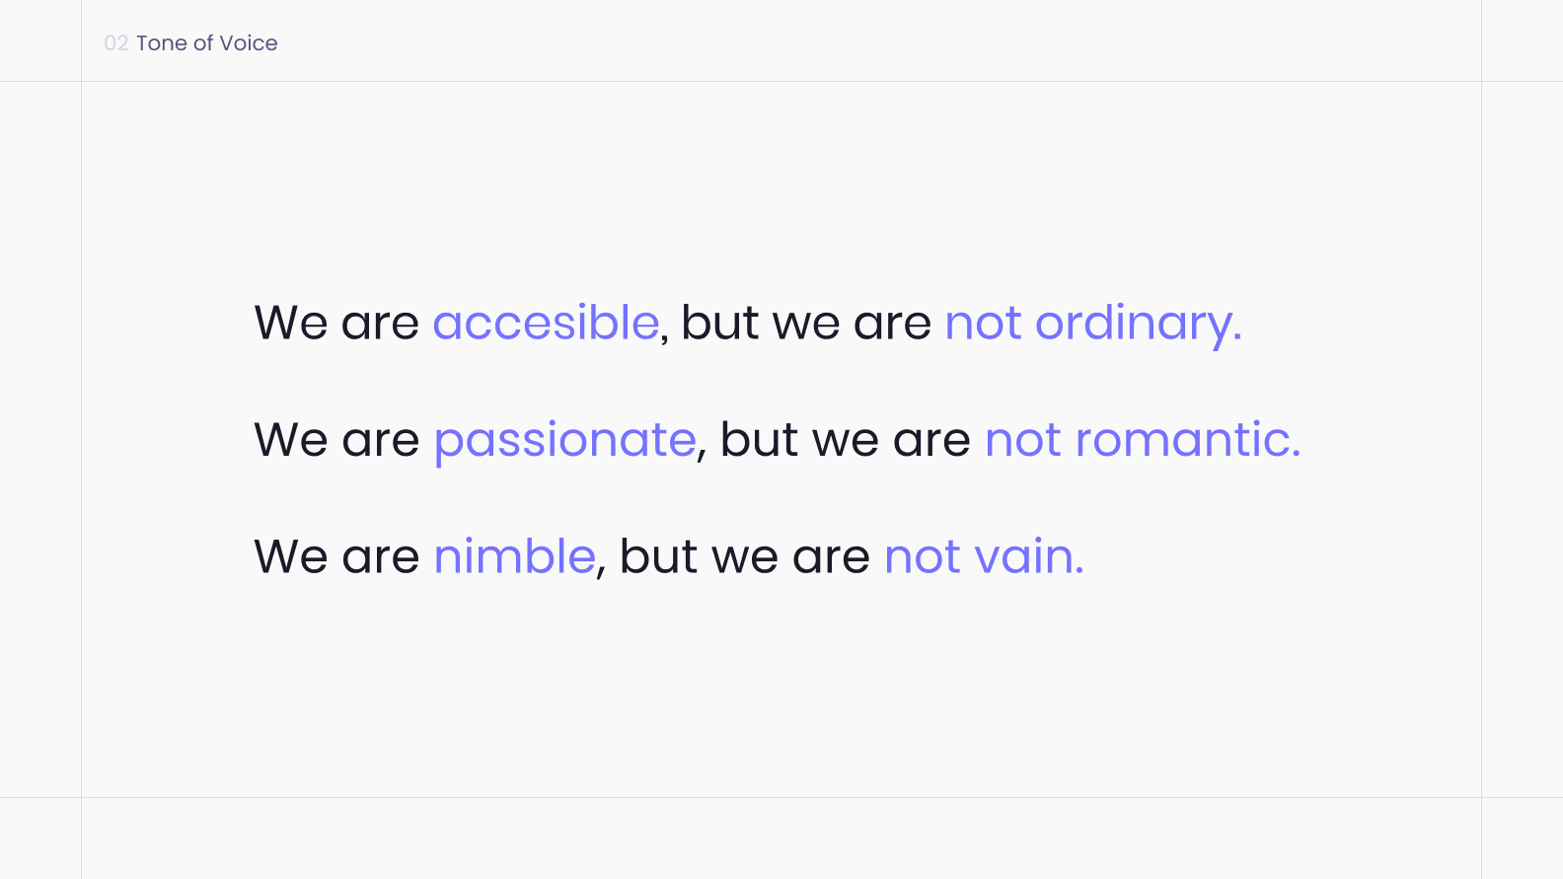Select the purple word "ordinary."
Screen dimensions: 1563x879
pos(1139,325)
